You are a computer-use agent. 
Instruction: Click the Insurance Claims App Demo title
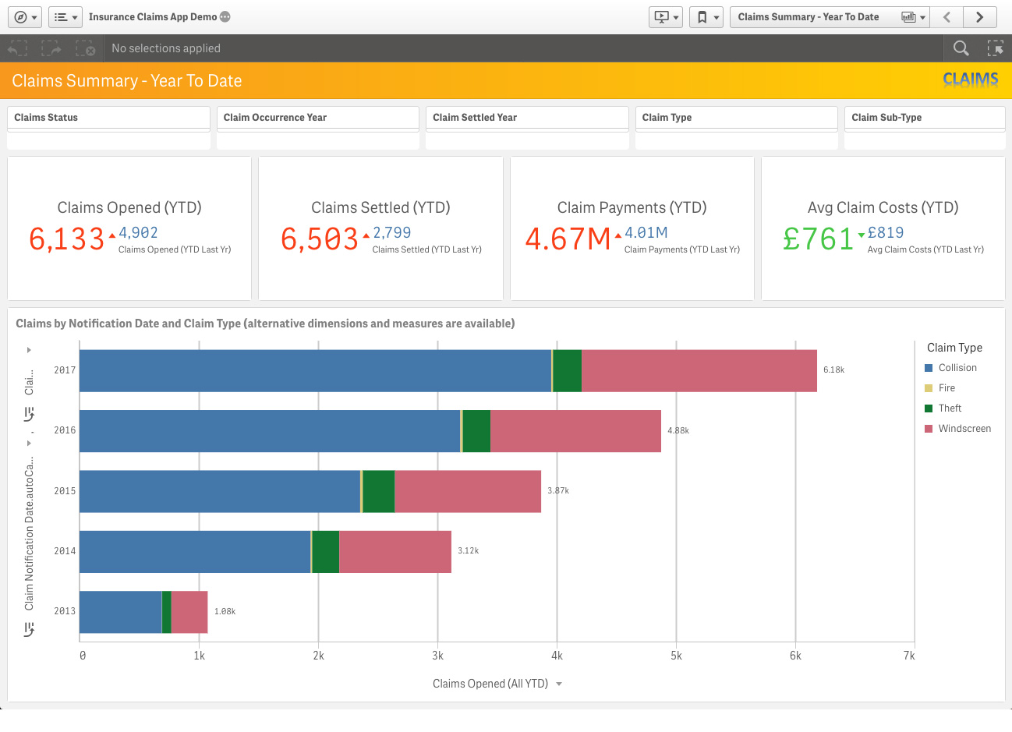coord(153,17)
